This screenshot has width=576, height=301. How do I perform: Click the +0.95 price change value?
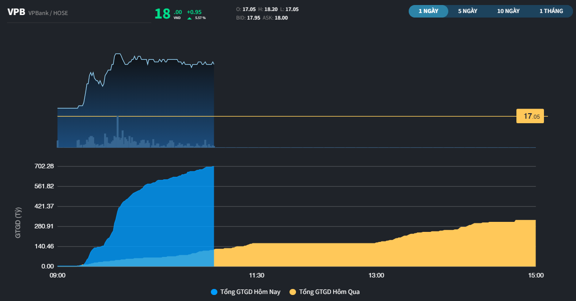[194, 12]
